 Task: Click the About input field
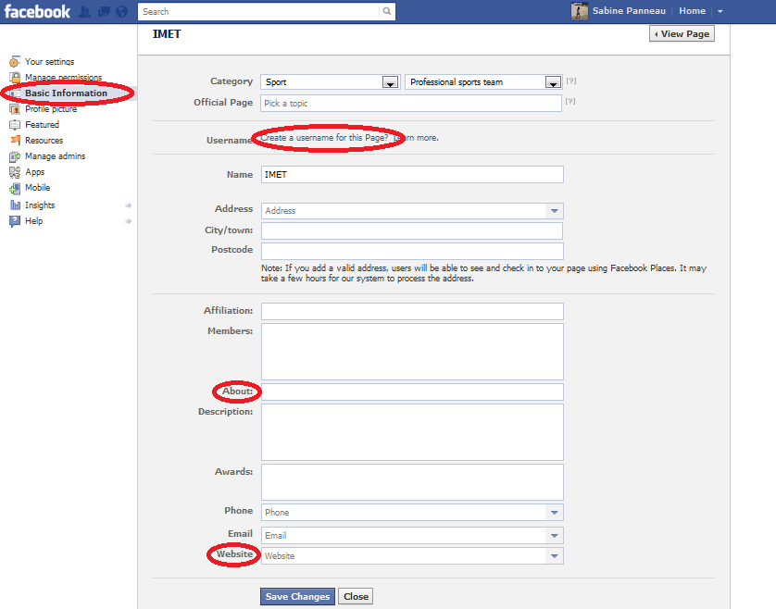click(x=412, y=391)
